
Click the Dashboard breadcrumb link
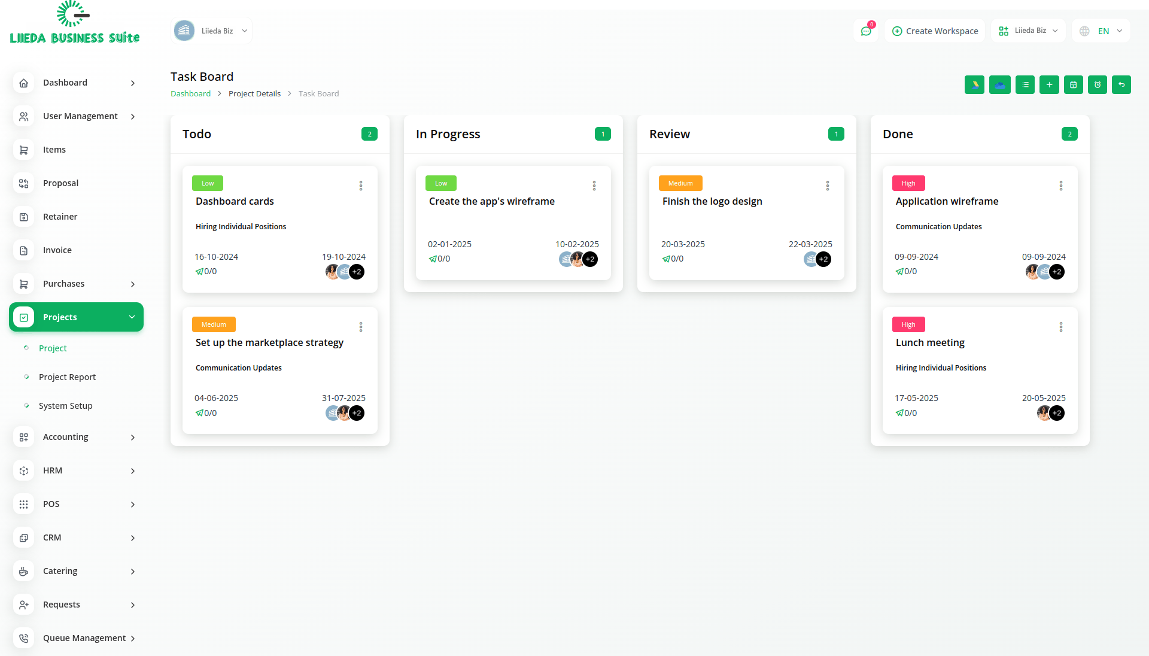pyautogui.click(x=190, y=94)
